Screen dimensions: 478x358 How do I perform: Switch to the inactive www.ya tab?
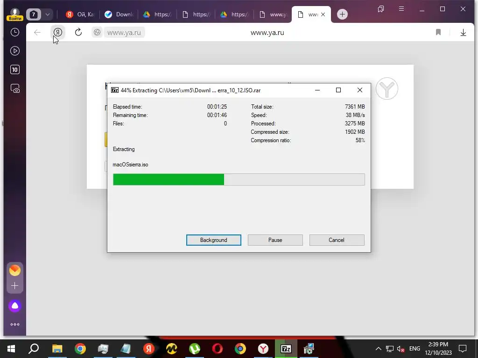pos(274,14)
